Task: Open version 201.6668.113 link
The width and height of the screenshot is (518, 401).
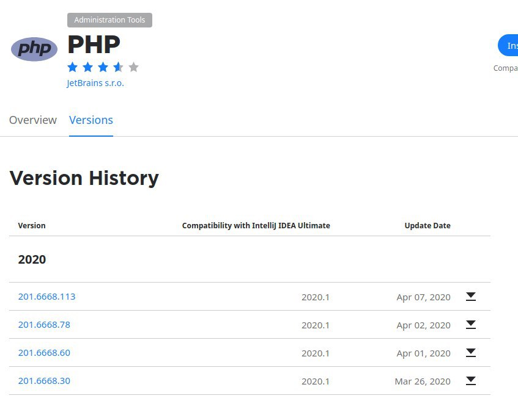Action: click(x=46, y=297)
